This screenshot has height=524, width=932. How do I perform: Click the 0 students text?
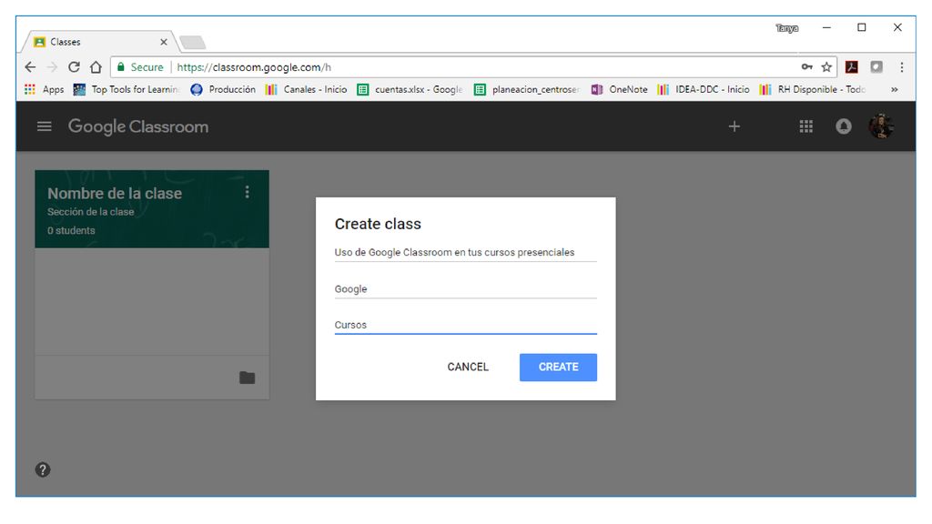(x=71, y=230)
